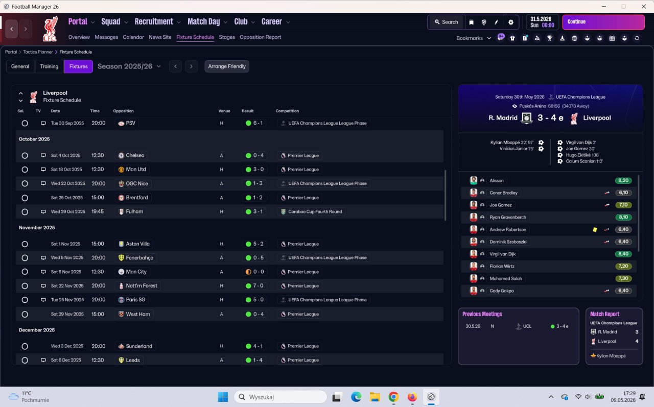Expand the Recruitment menu chevron
Screen dimensions: 654x407
coord(179,22)
